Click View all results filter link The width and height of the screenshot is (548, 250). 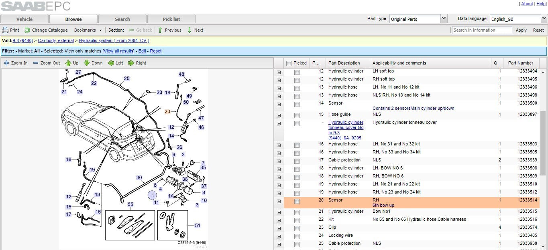pos(118,51)
